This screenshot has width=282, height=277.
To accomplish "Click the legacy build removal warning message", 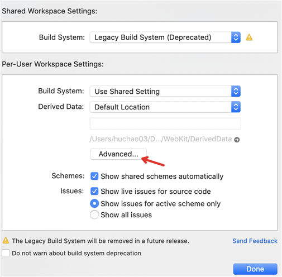I will [x=101, y=241].
